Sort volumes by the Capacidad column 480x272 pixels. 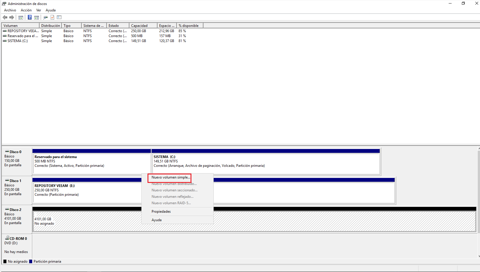click(140, 25)
